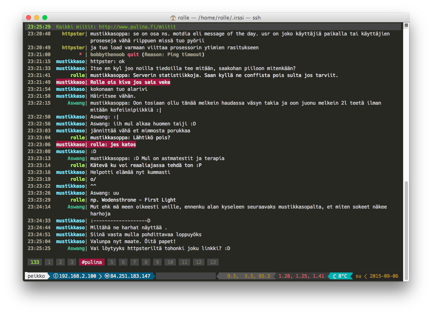The image size is (432, 314).
Task: Click the moon weather icon beside 8°C
Action: tap(334, 276)
